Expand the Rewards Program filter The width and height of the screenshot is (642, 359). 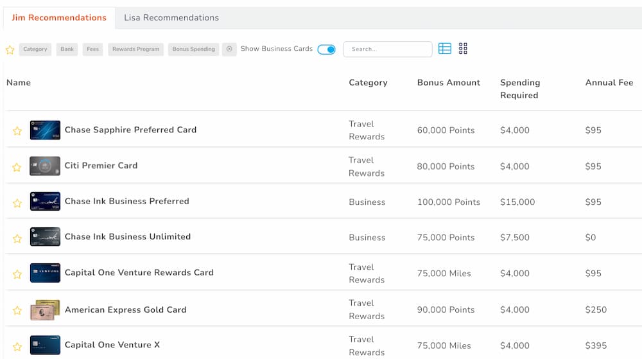click(x=136, y=49)
